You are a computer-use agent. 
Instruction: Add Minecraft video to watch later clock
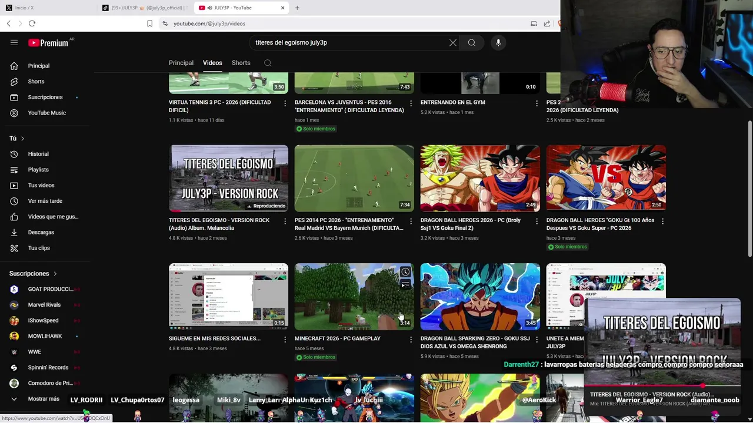[405, 272]
